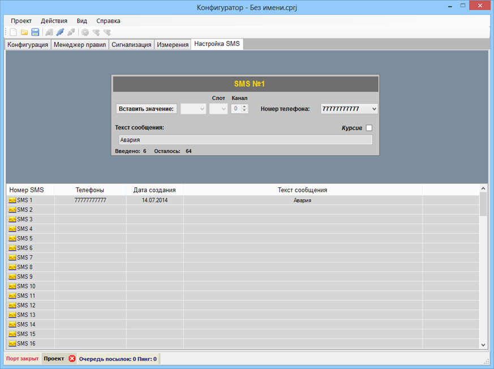The image size is (494, 369).
Task: Click the SMS list vertical scrollbar thumb
Action: (483, 204)
